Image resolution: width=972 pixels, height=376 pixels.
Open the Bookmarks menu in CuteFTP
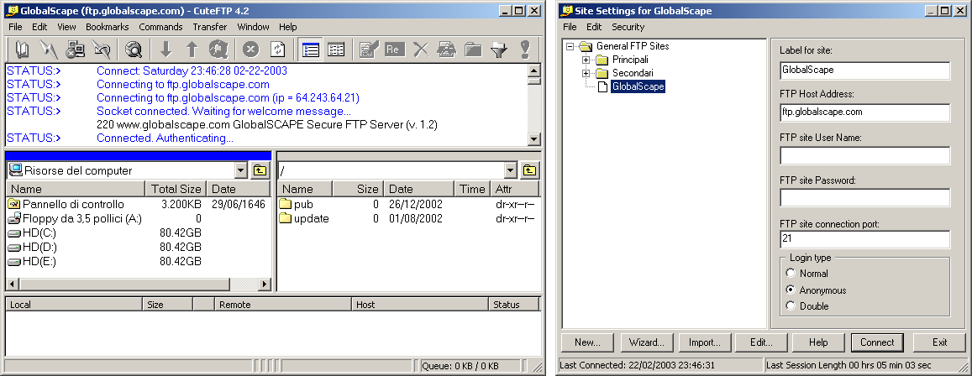(108, 27)
